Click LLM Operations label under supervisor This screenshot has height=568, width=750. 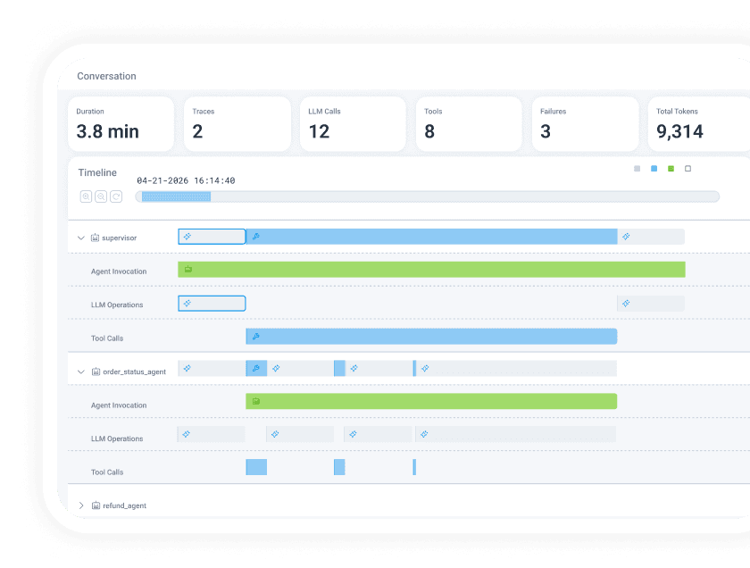tap(117, 305)
